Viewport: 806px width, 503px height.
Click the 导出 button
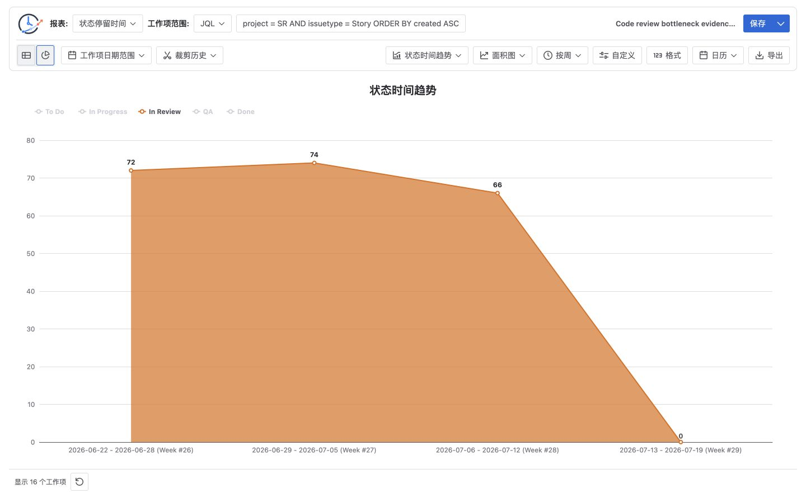click(769, 55)
